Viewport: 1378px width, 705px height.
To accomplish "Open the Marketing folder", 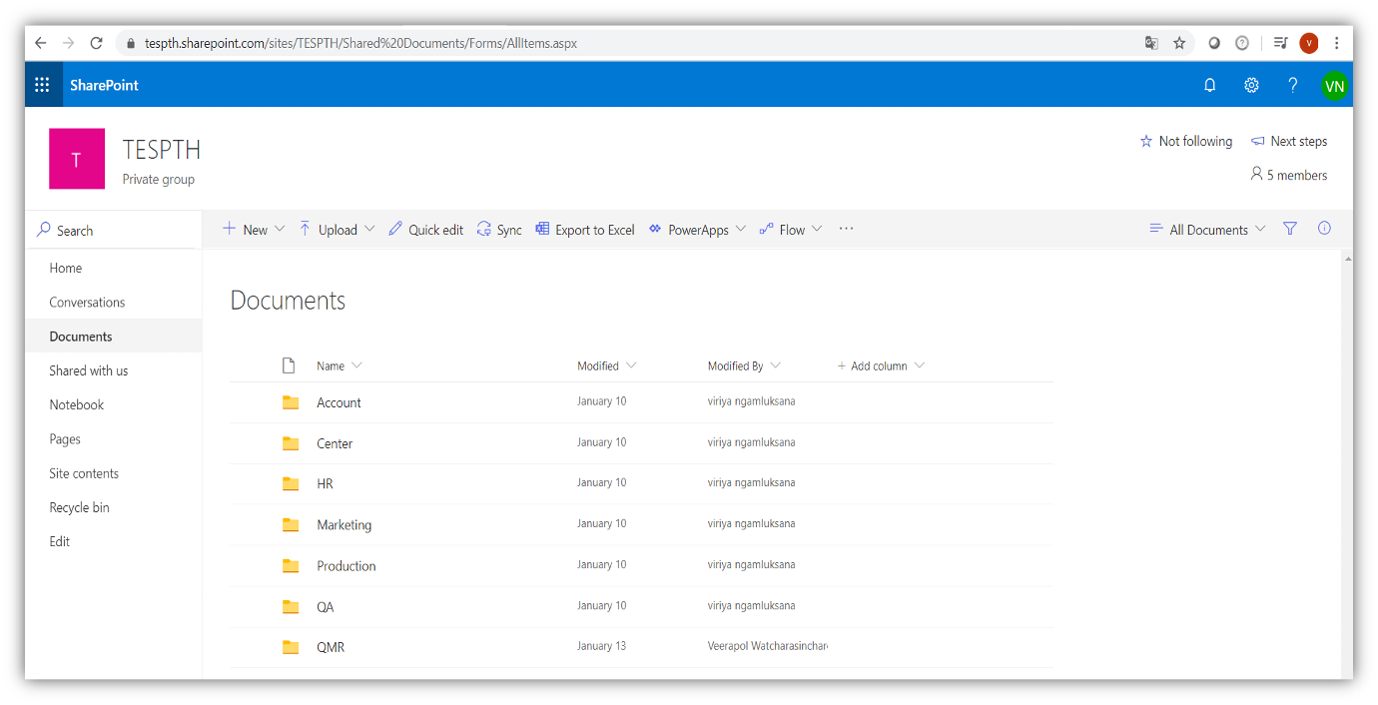I will pos(344,525).
